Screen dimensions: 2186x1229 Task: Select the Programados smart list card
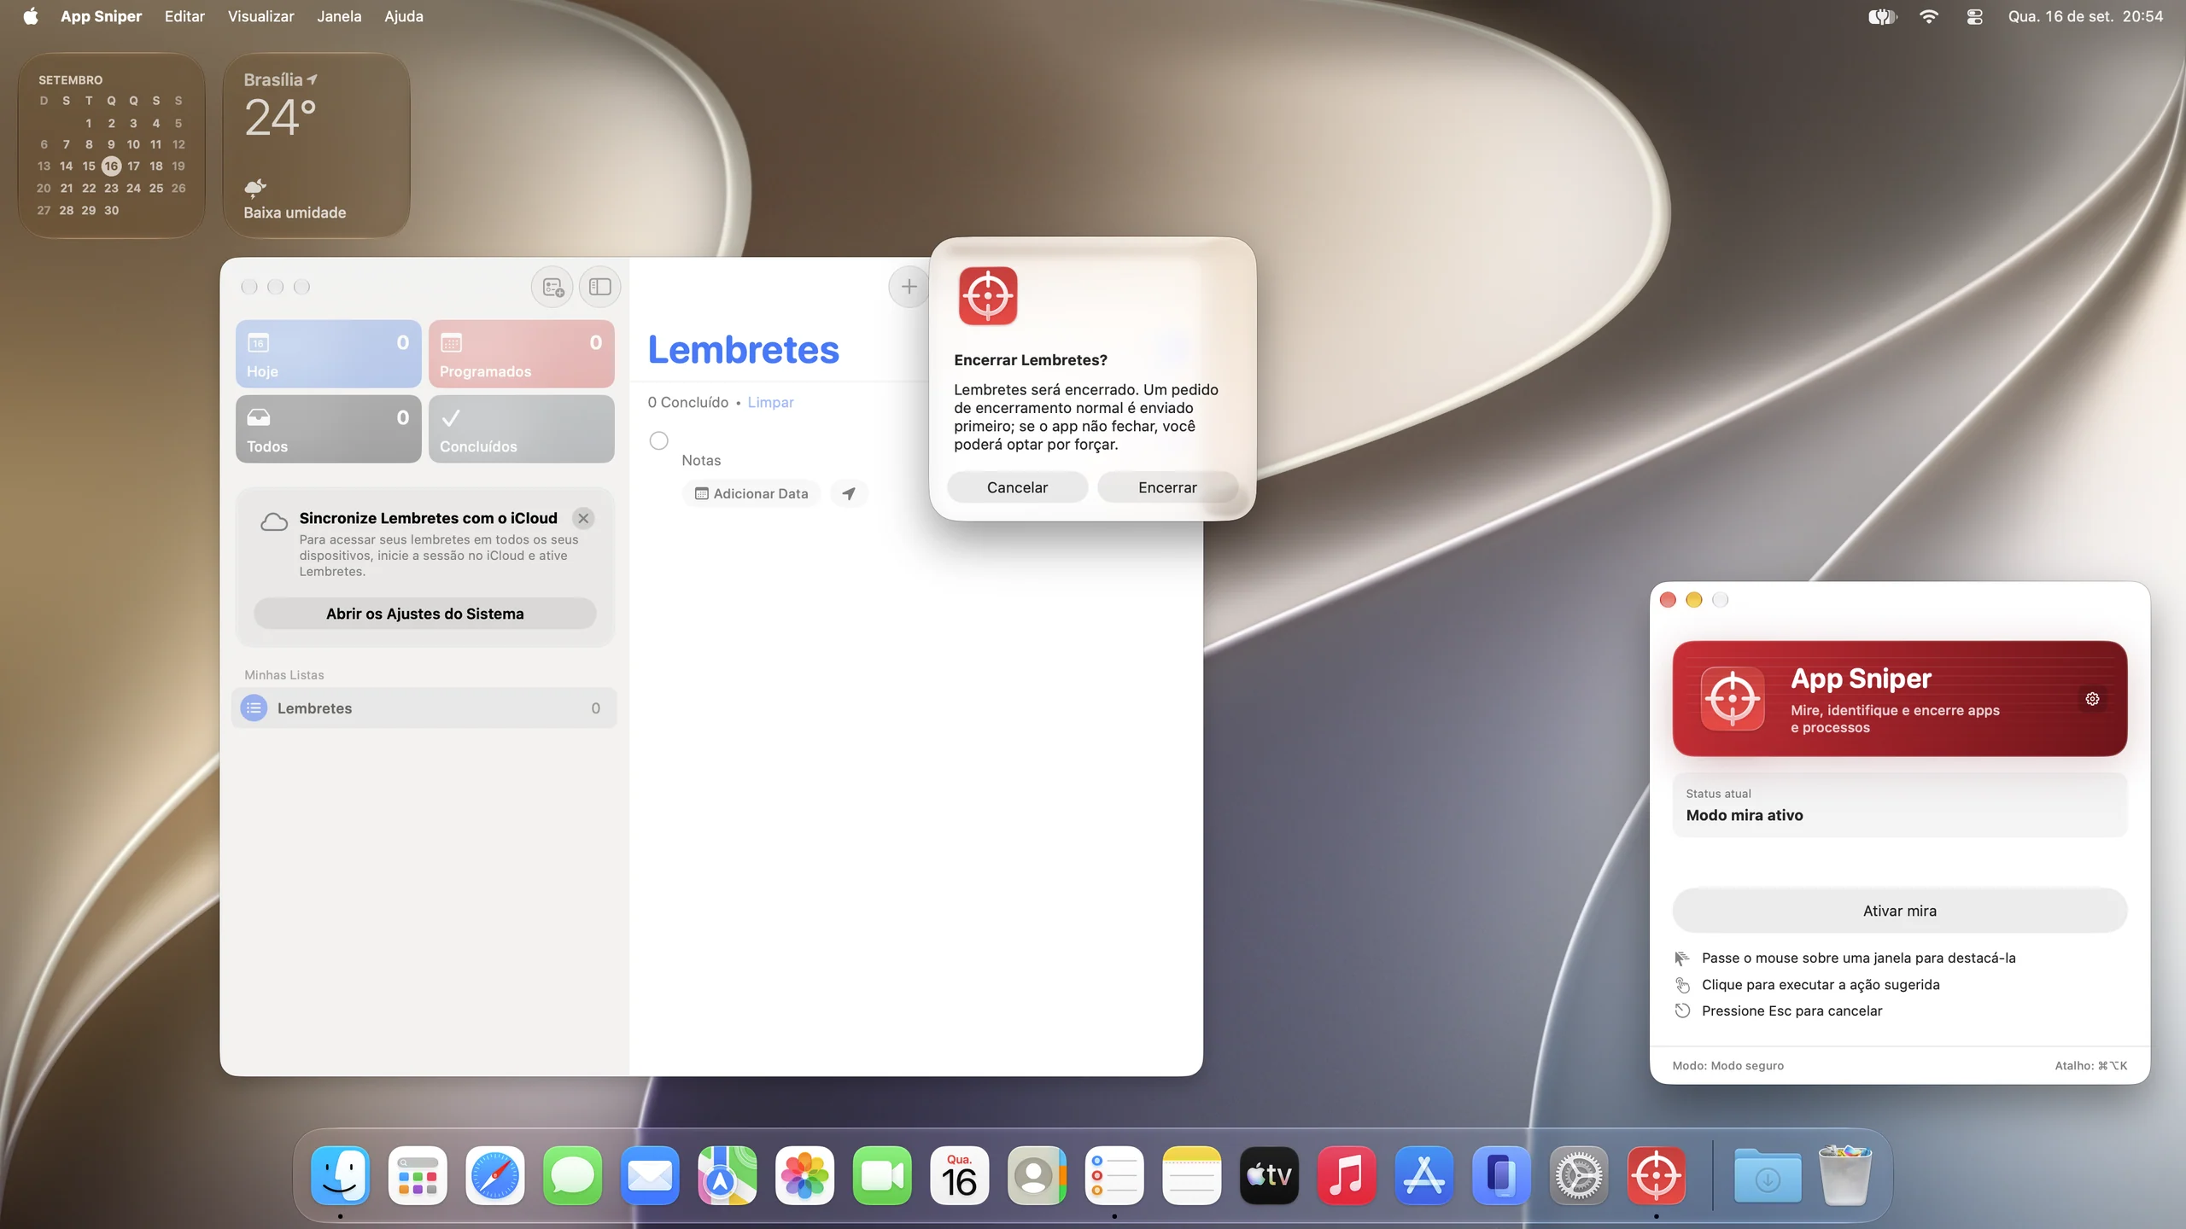tap(521, 354)
